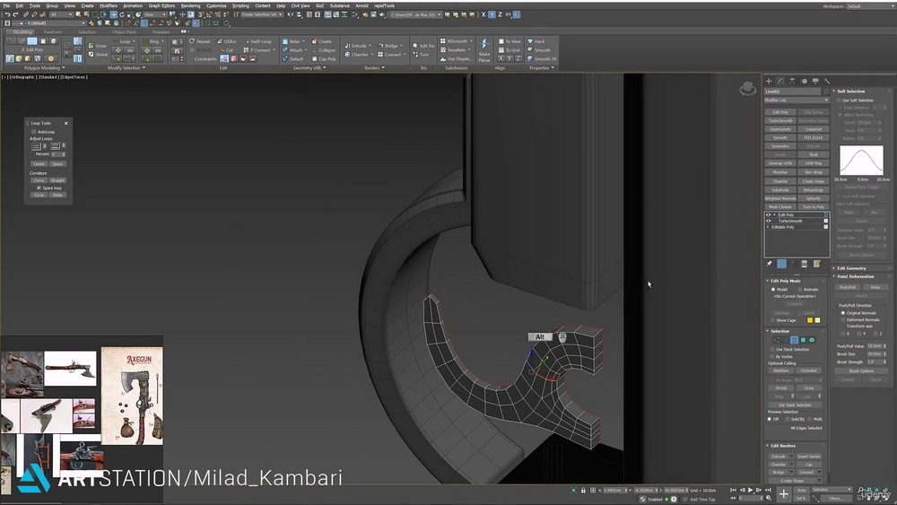Toggle the AutoLoop checkbox in Loop Tools
Image resolution: width=897 pixels, height=505 pixels.
pyautogui.click(x=34, y=132)
